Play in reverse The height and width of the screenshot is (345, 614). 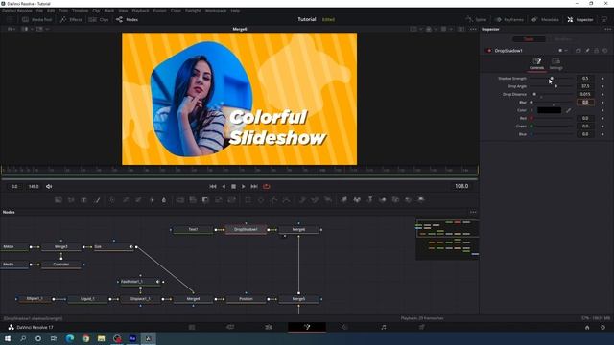(x=224, y=187)
